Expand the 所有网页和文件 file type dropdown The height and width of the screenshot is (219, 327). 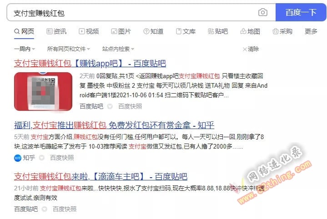(x=69, y=49)
